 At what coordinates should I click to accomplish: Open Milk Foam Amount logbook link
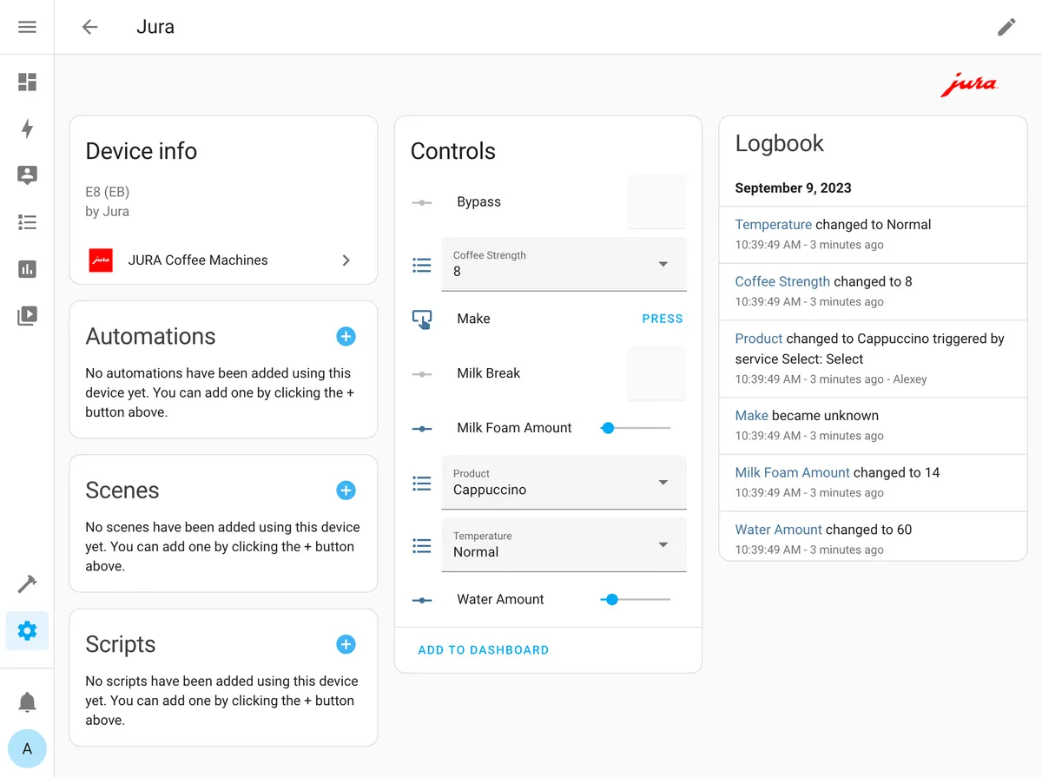point(793,472)
